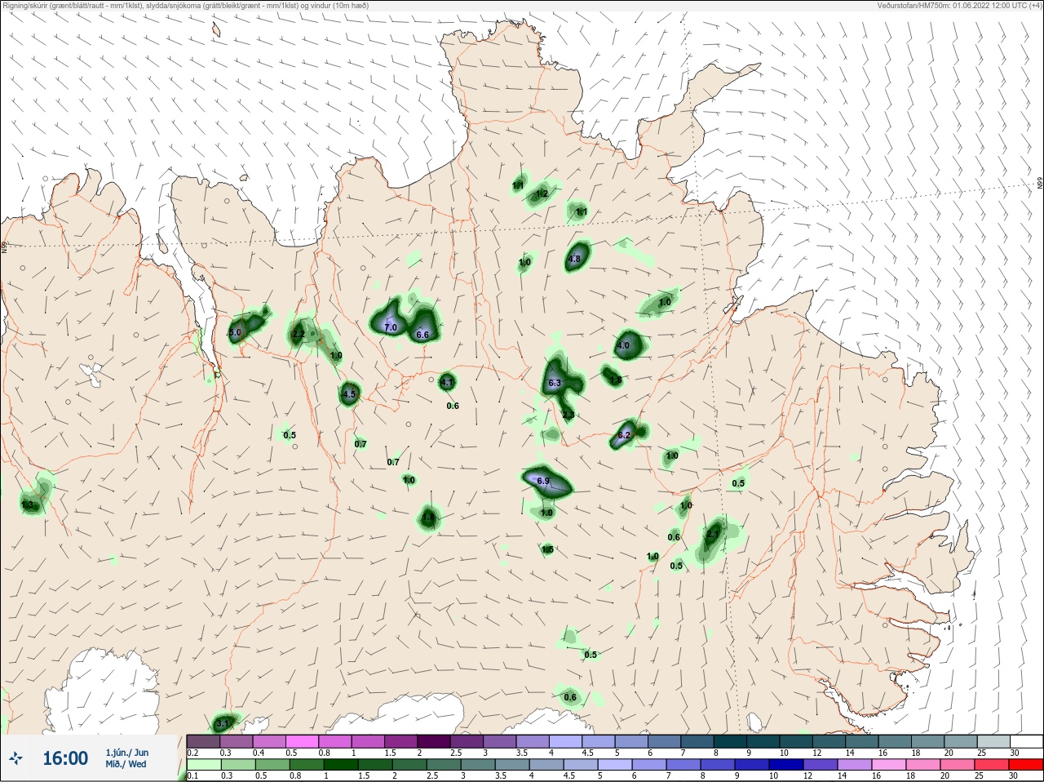
Task: Click the 1.5 precipitation value
Action: click(548, 549)
